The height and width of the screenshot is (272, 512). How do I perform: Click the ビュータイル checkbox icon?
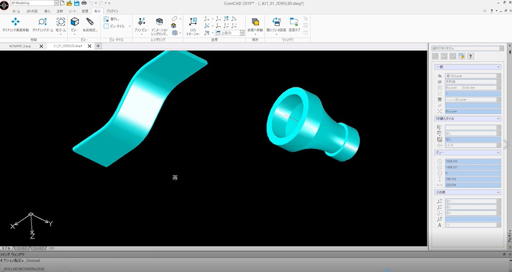point(106,26)
